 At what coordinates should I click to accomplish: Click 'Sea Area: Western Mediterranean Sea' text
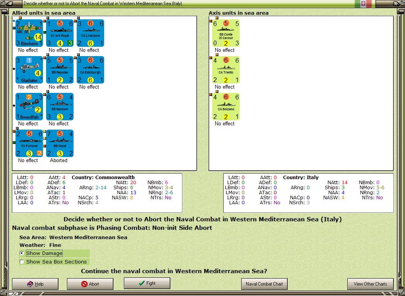pyautogui.click(x=73, y=237)
